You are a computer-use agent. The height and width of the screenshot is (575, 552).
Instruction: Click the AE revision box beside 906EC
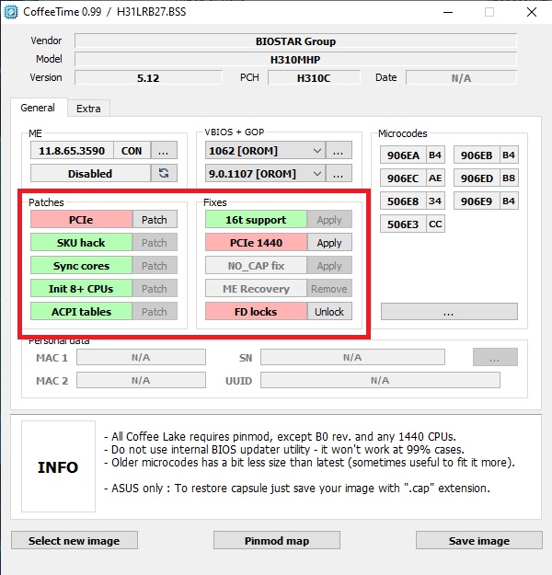pyautogui.click(x=435, y=178)
